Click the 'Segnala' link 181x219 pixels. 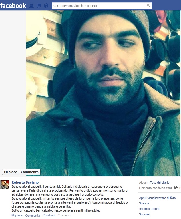click(x=144, y=214)
